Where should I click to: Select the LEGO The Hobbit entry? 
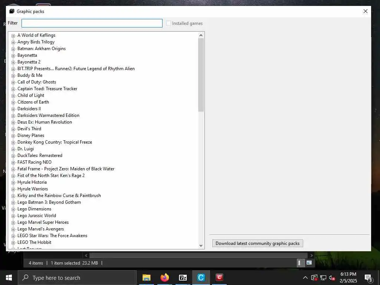pos(35,242)
